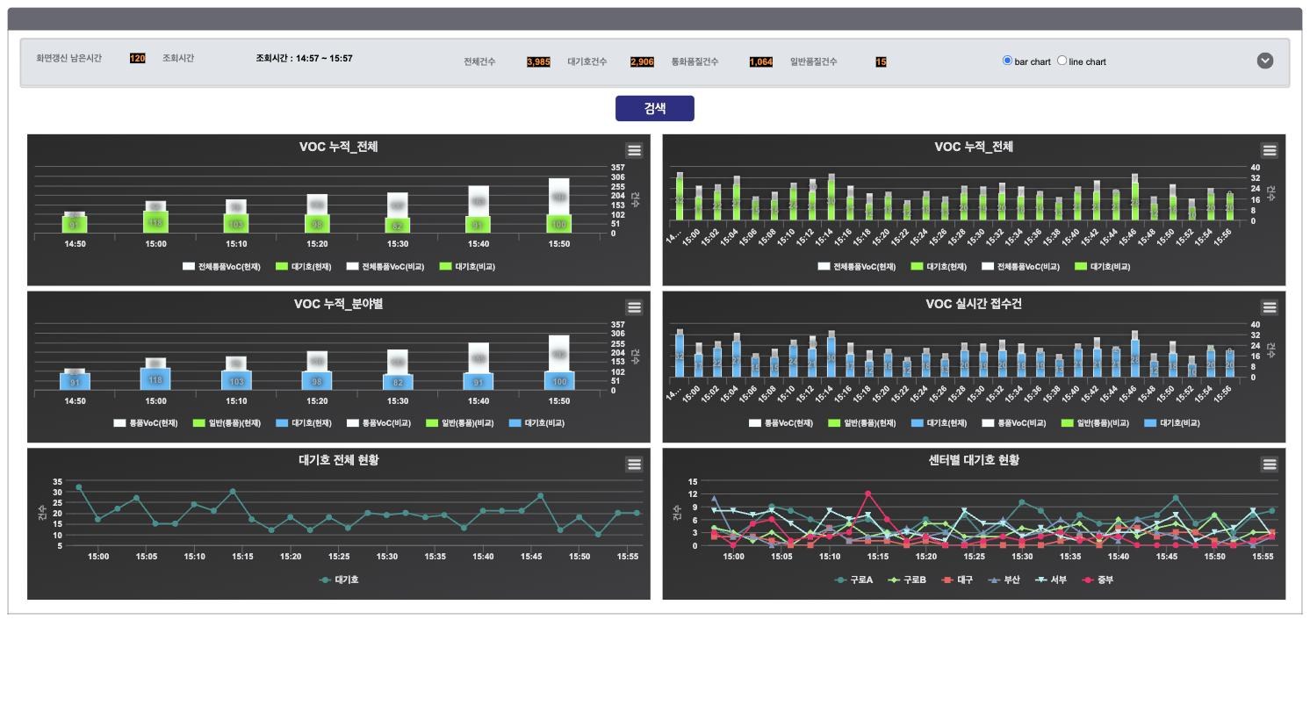Toggle the 서부 legend entry
This screenshot has width=1310, height=713.
1053,580
